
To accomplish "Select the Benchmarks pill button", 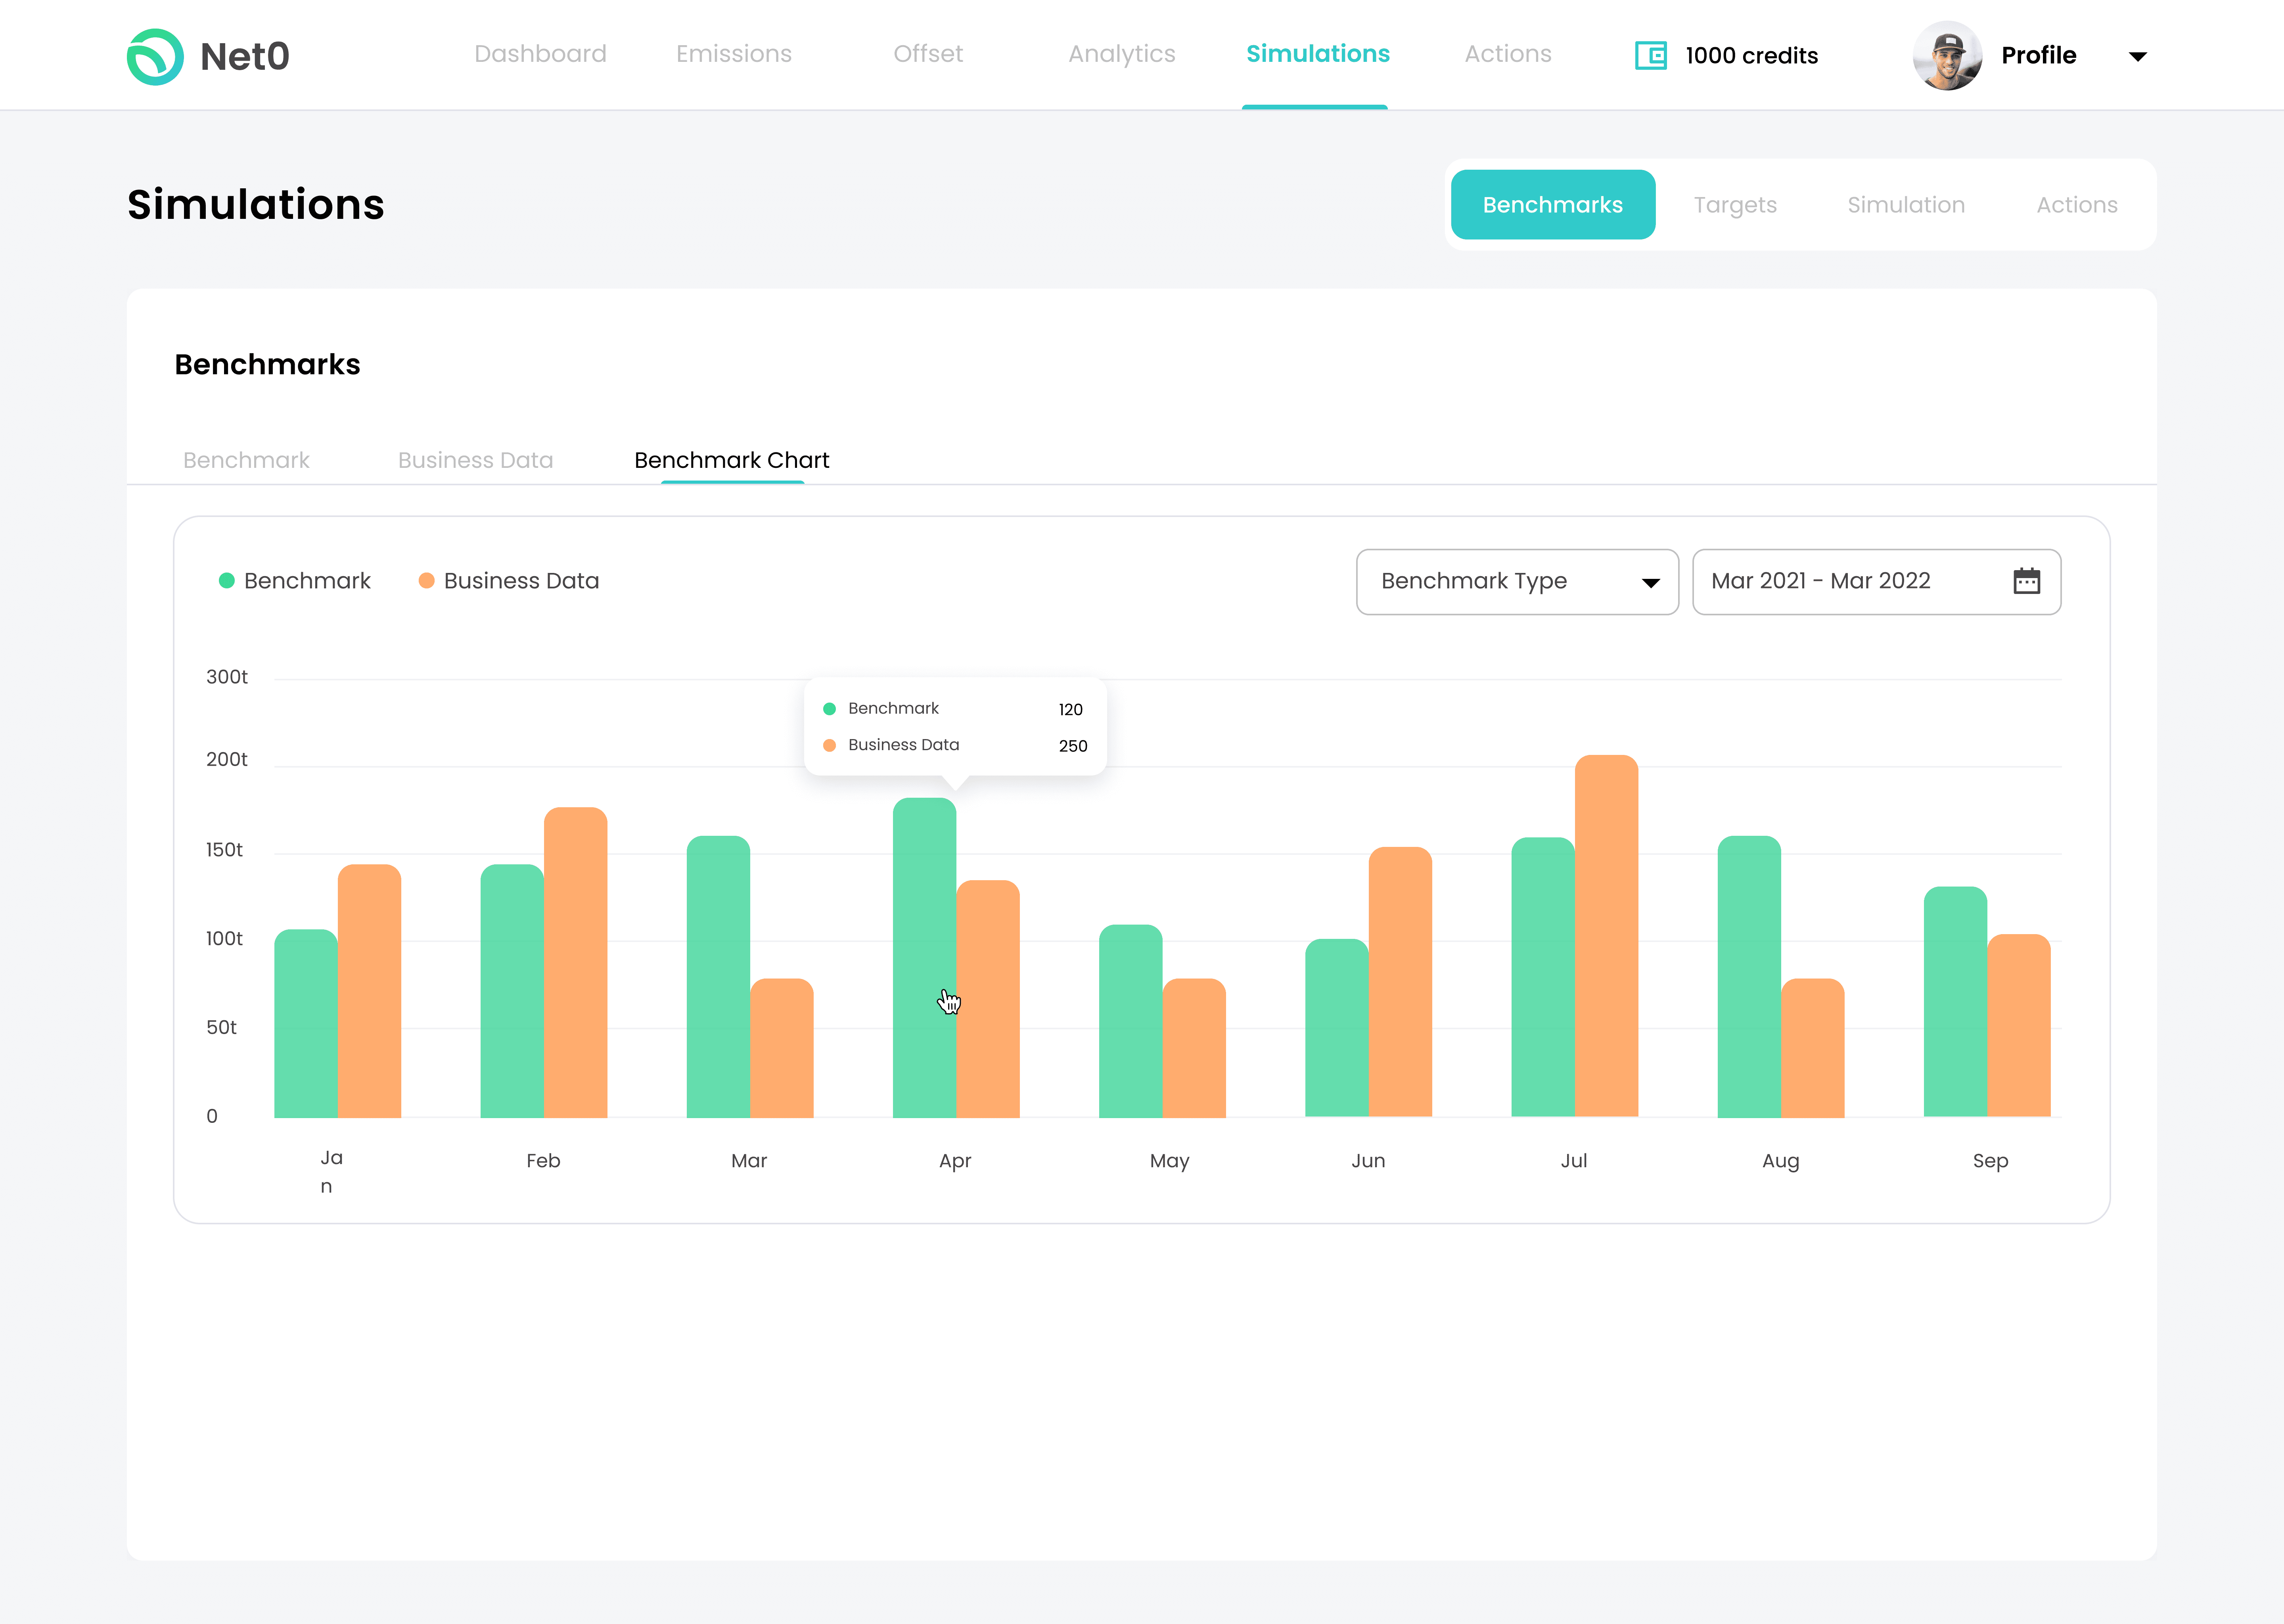I will click(1552, 205).
